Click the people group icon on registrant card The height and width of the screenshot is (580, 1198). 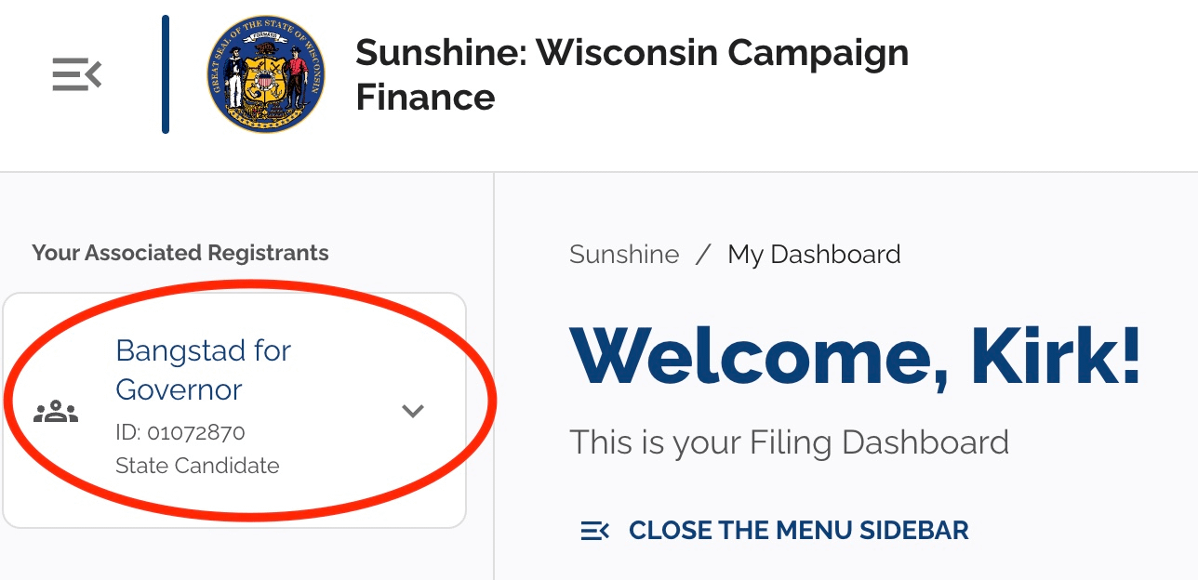pos(56,411)
